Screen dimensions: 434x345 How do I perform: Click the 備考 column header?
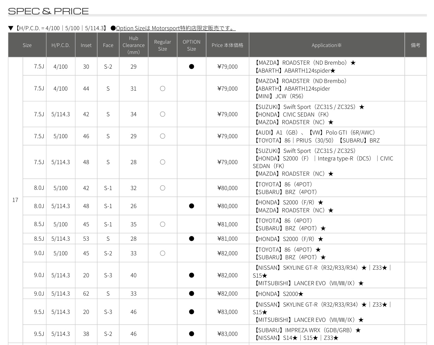click(x=415, y=45)
